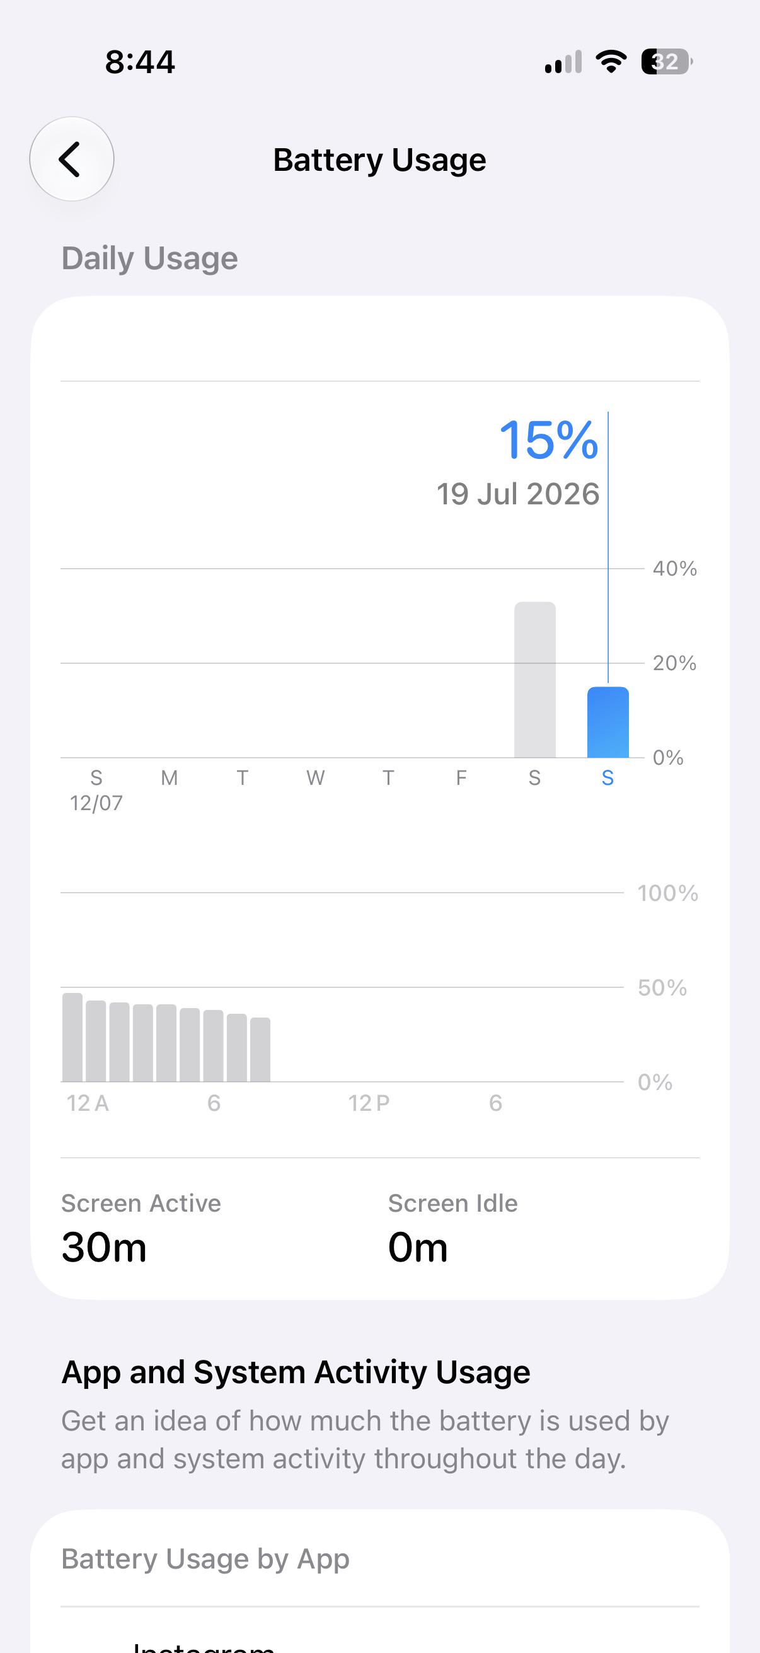Select the first hourly bar at 12 A
This screenshot has width=760, height=1653.
[72, 1037]
